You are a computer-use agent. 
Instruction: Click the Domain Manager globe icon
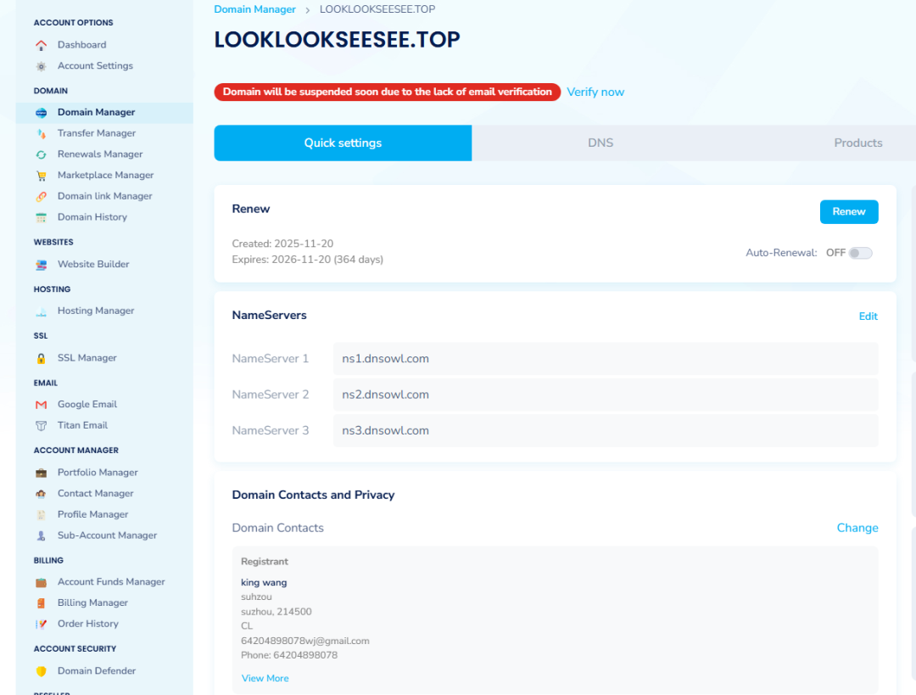click(41, 112)
